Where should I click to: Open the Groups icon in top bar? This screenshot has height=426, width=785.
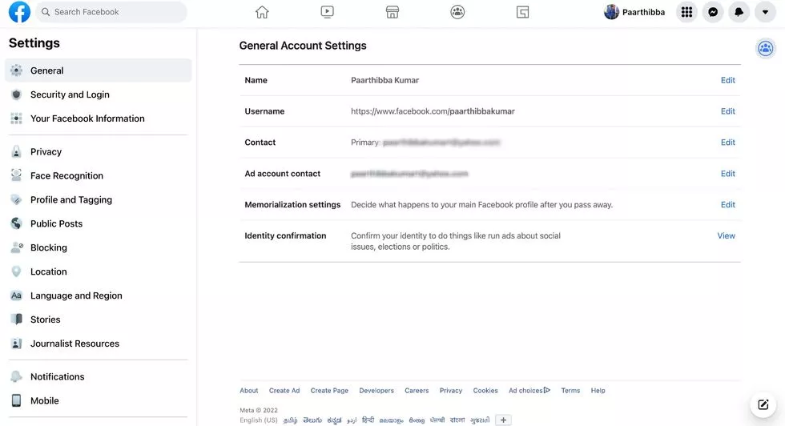tap(457, 12)
